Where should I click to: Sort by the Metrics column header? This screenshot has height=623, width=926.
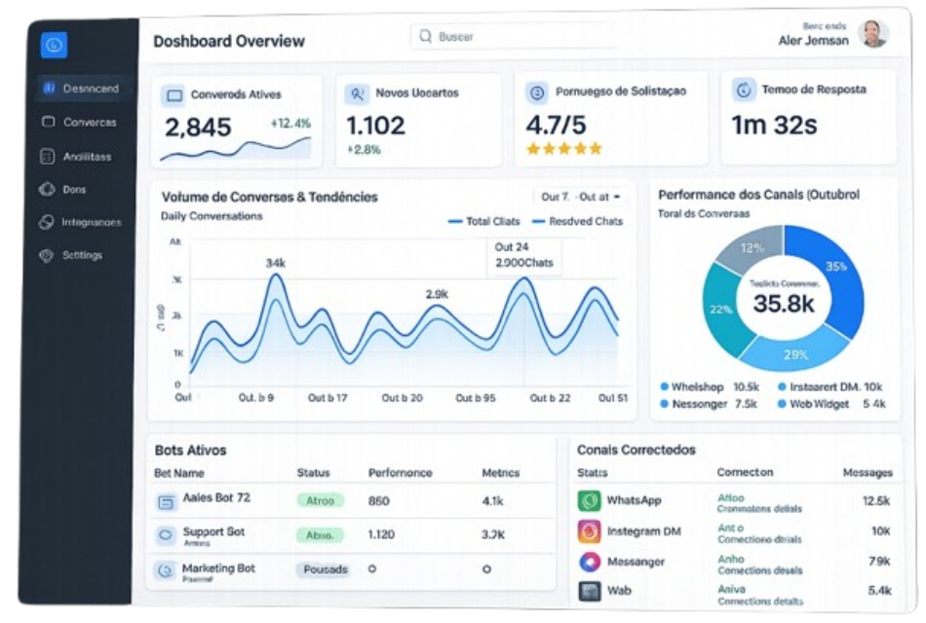point(501,473)
